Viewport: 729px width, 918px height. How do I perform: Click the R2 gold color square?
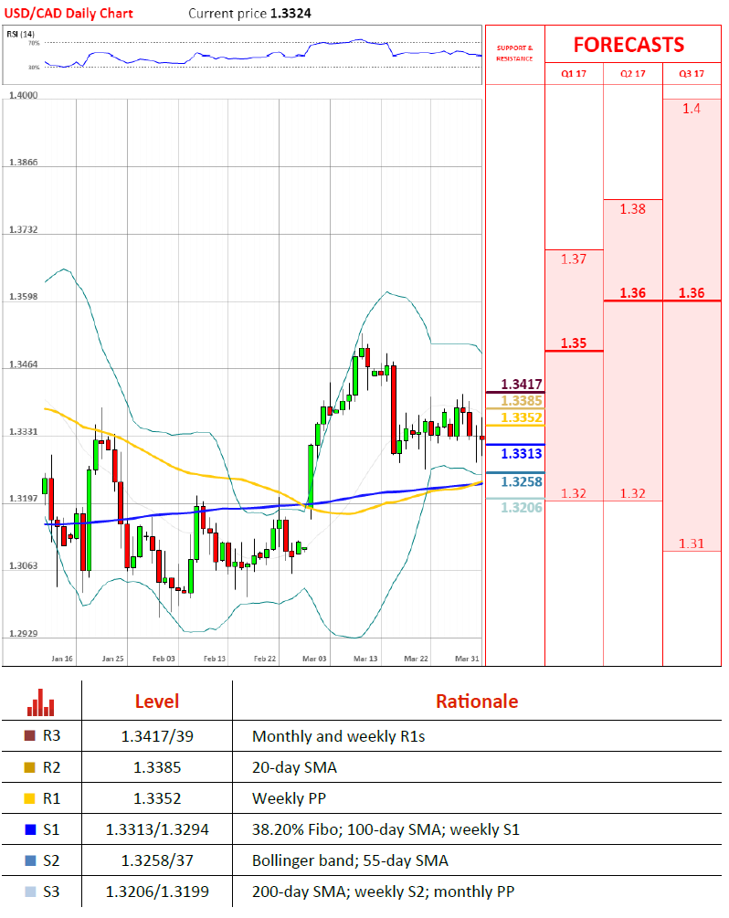pyautogui.click(x=30, y=767)
